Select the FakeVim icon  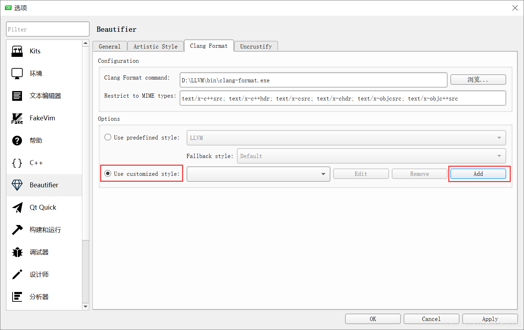click(17, 118)
